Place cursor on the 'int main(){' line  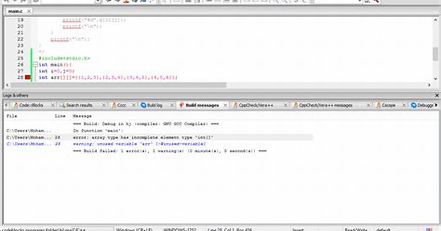(55, 65)
